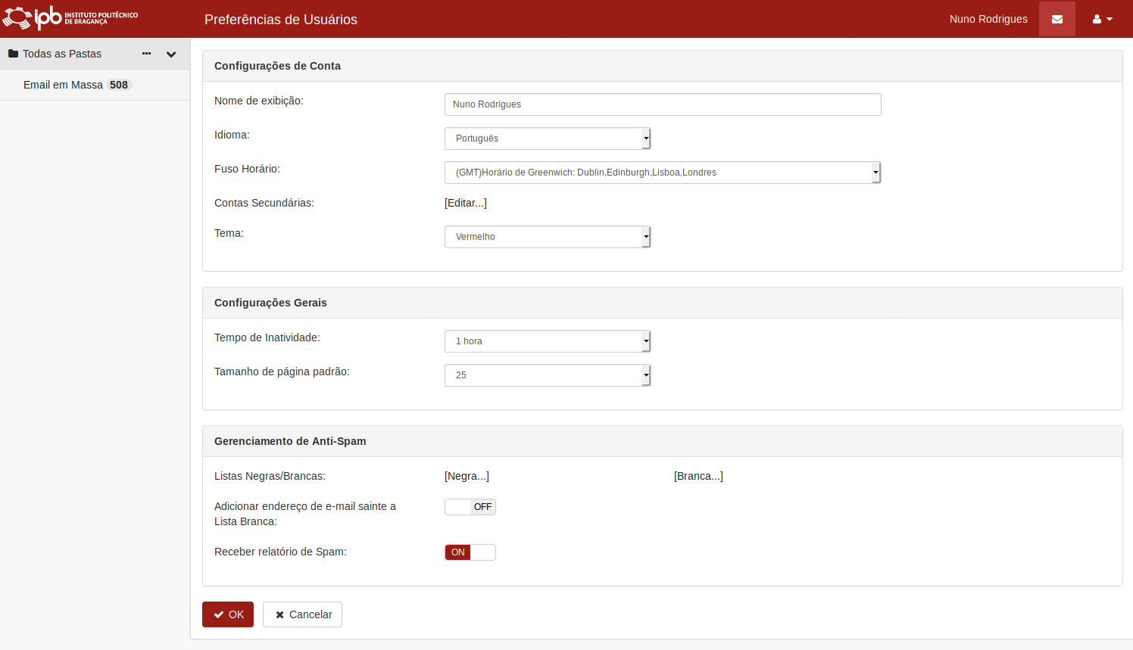The width and height of the screenshot is (1133, 650).
Task: Click the Nome de exibição text field
Action: [663, 104]
